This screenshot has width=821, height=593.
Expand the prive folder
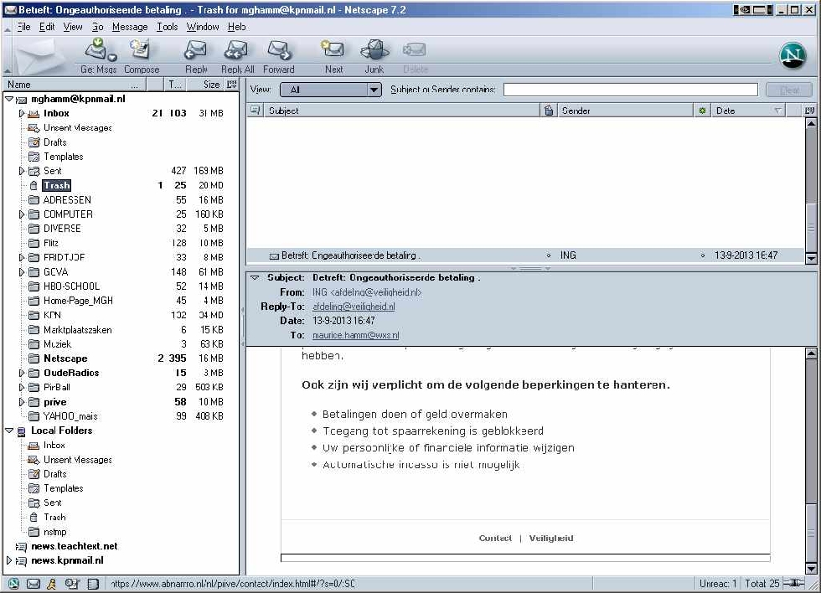pyautogui.click(x=22, y=402)
